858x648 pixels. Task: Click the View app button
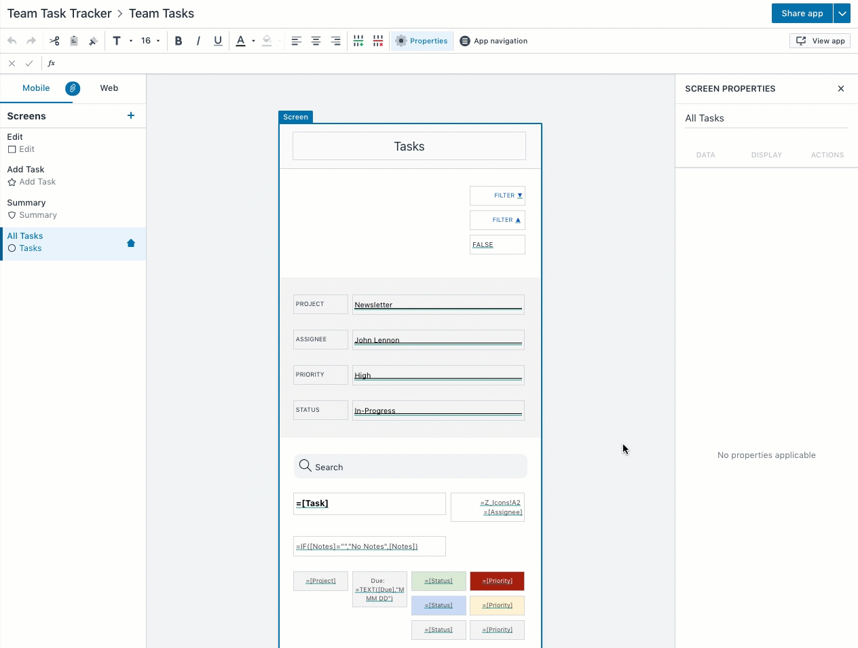820,41
